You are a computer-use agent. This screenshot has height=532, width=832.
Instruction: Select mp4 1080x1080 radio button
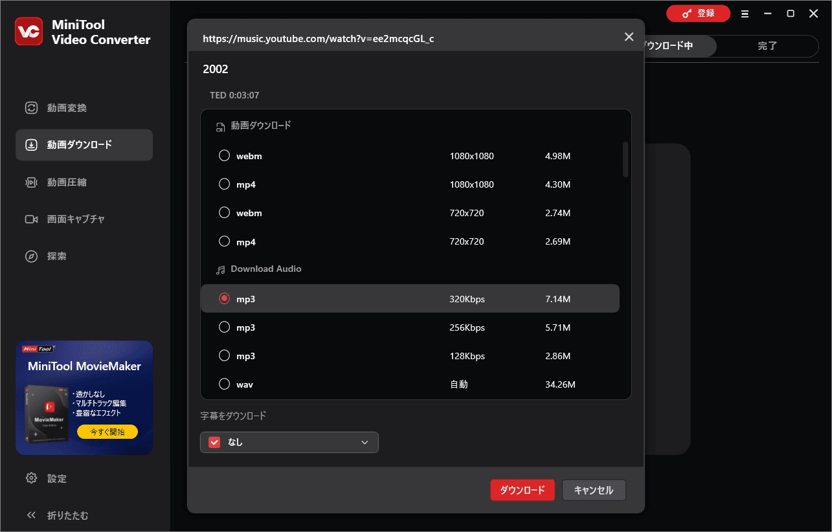(x=224, y=184)
